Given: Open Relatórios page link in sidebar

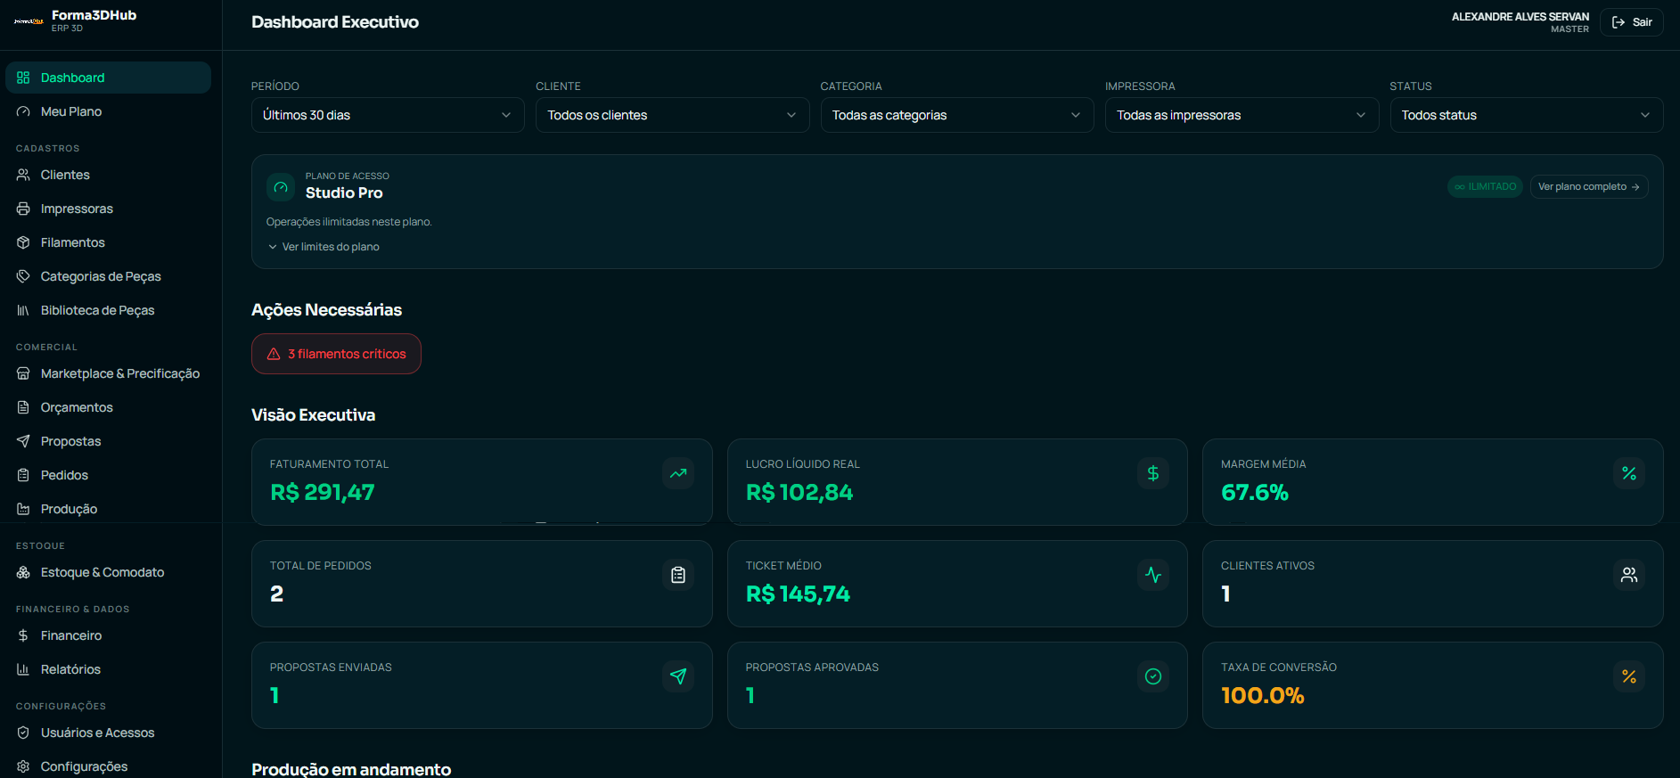Looking at the screenshot, I should (108, 669).
